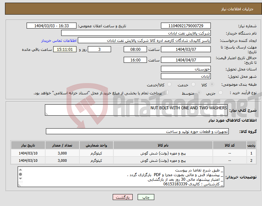Click the goods group field تجهیزات و قطعات حوزه تولید
This screenshot has height=206, width=262.
(137, 131)
